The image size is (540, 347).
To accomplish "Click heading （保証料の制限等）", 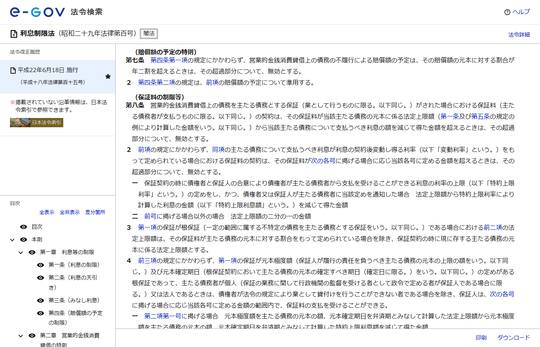I will (160, 97).
